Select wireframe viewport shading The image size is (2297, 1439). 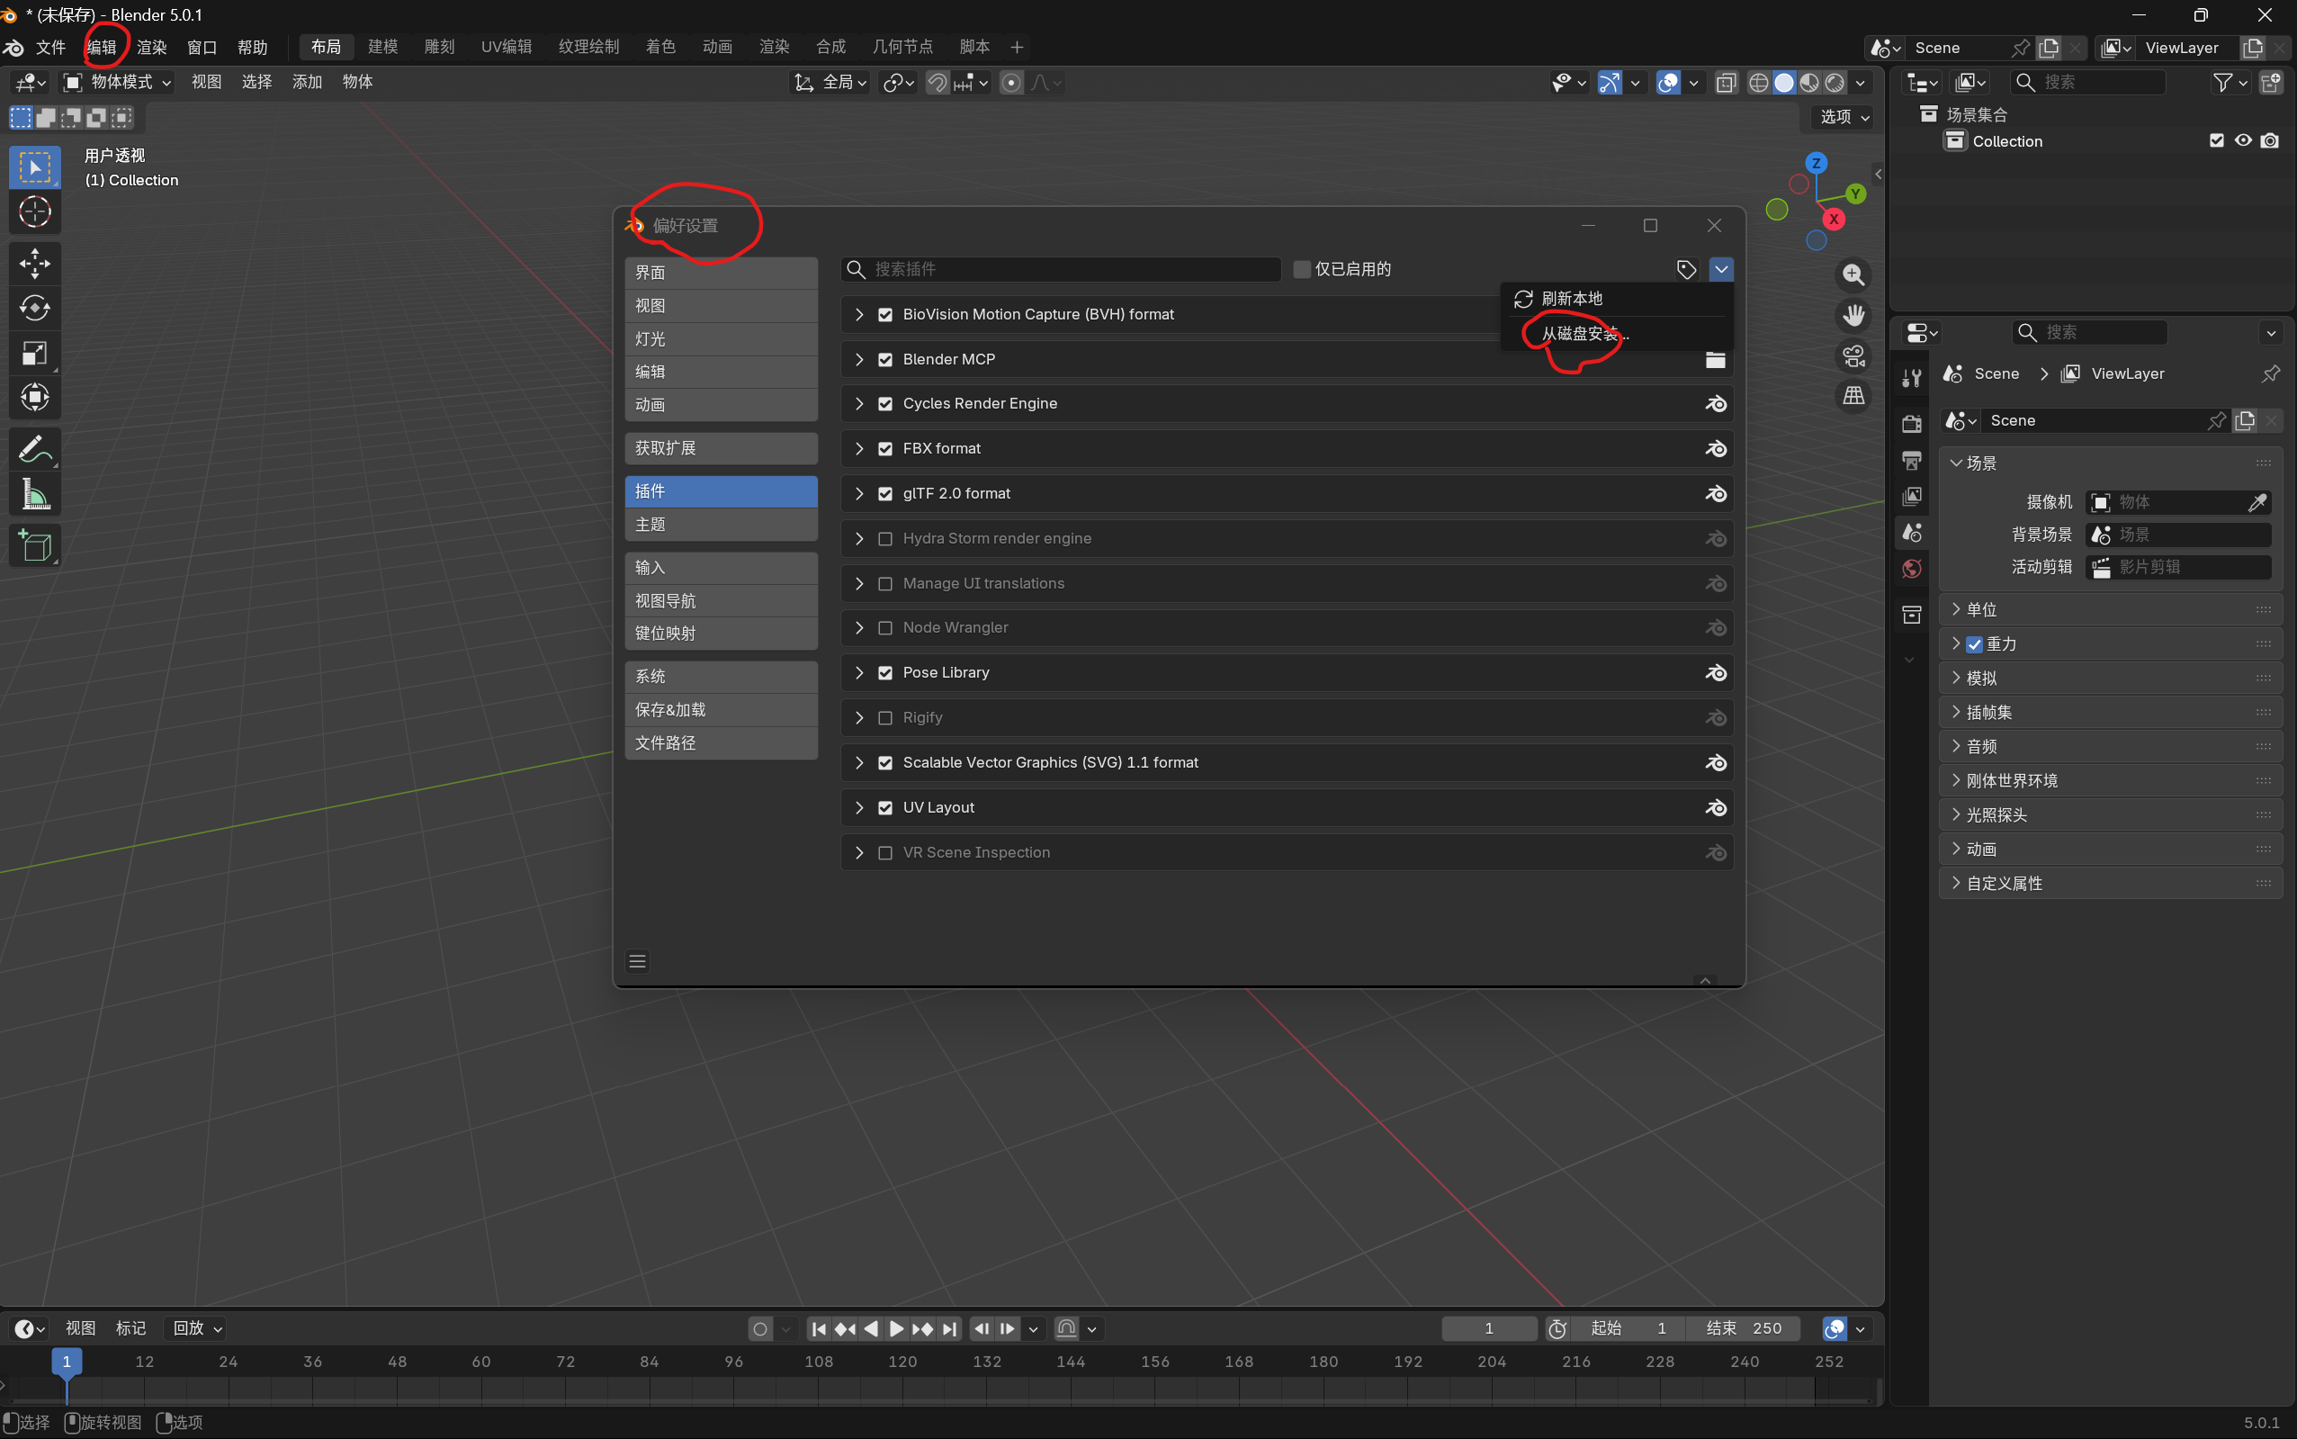pyautogui.click(x=1758, y=83)
